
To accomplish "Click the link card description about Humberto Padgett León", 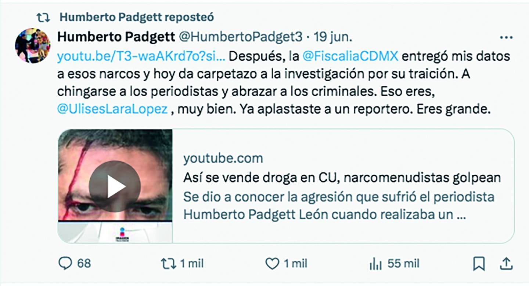I will tap(339, 206).
